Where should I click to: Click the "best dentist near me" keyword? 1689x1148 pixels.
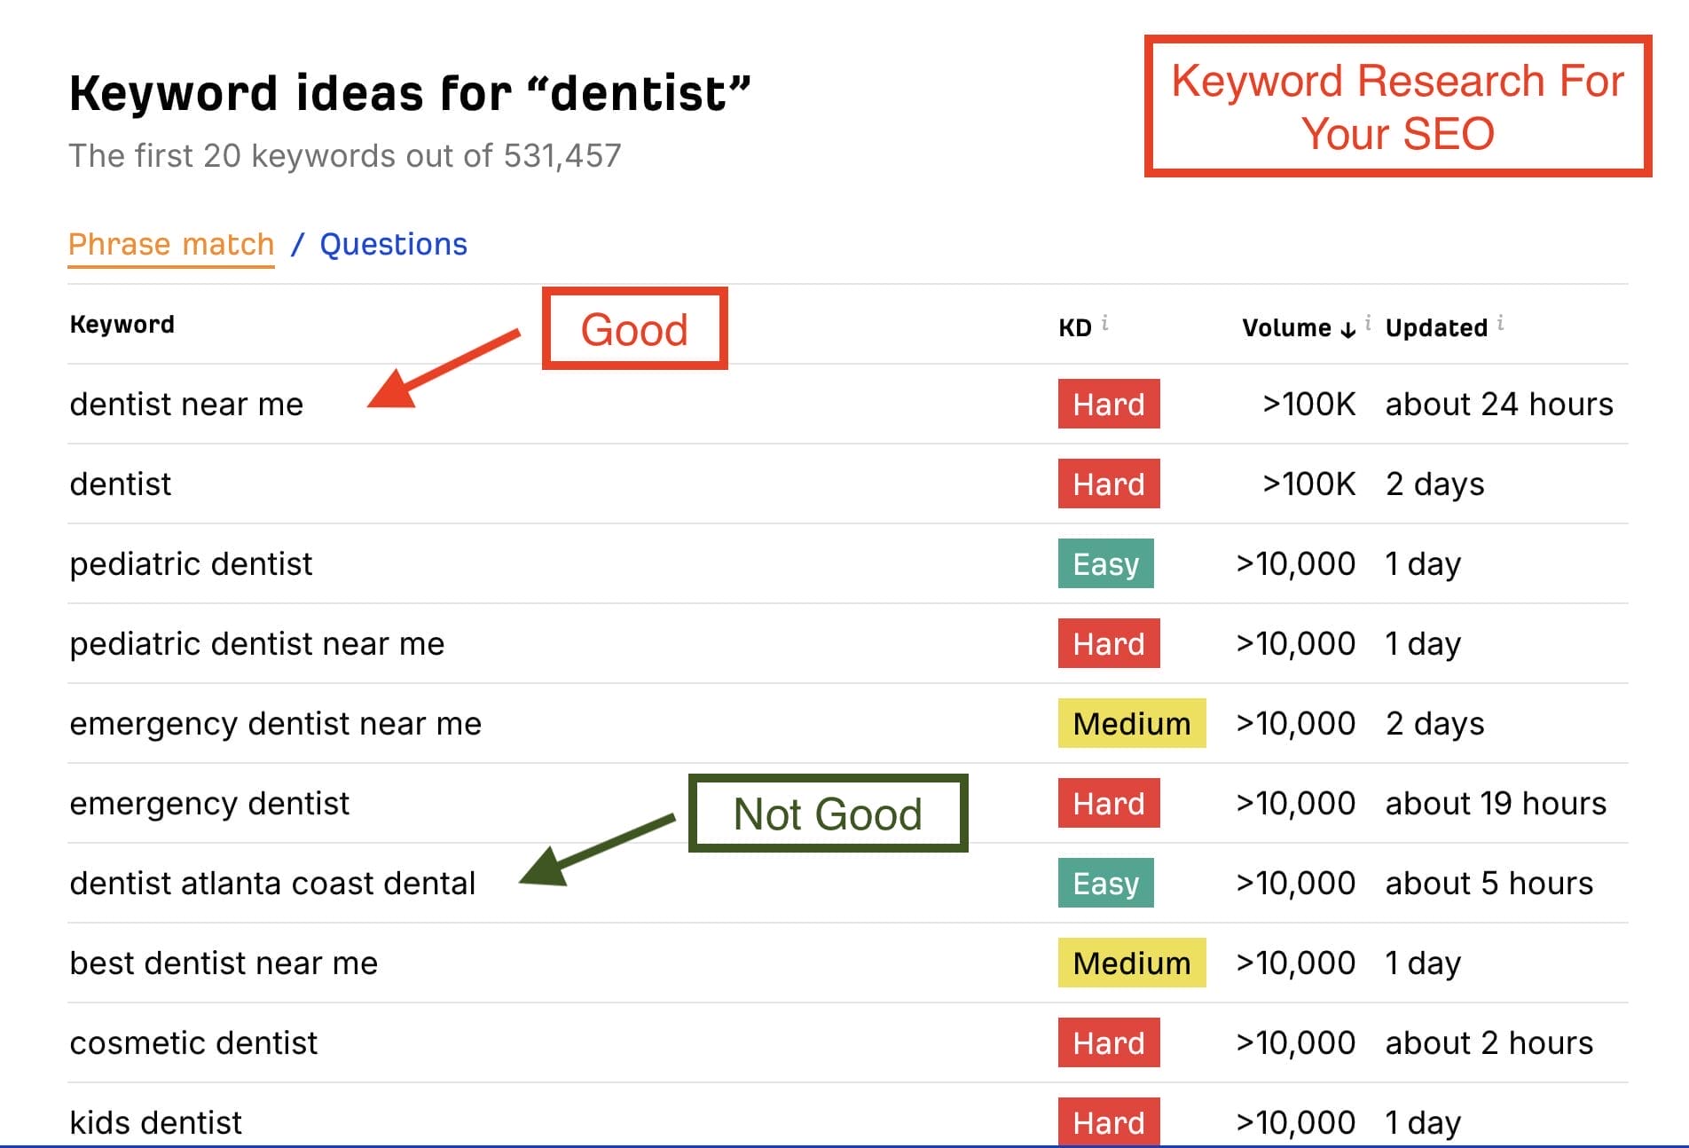tap(224, 963)
